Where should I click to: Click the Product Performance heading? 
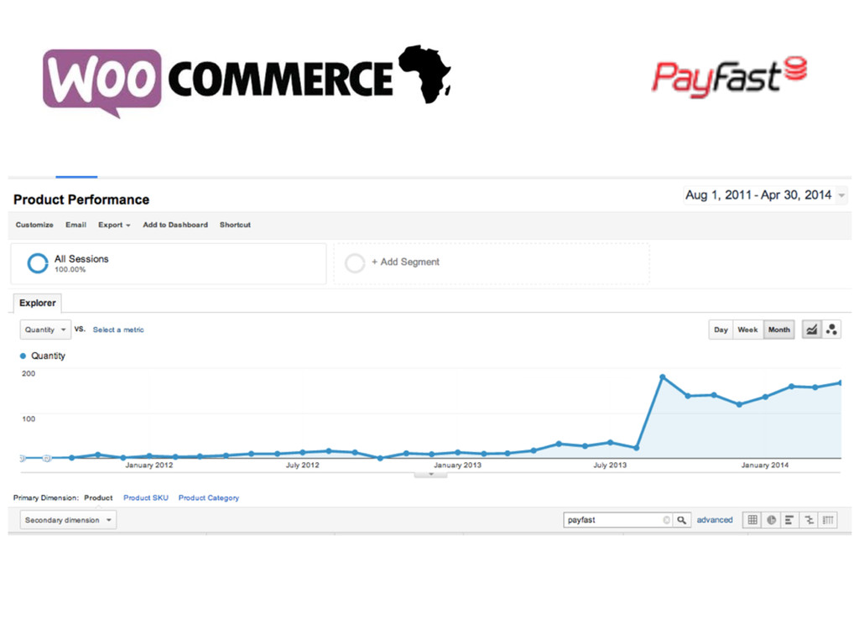pyautogui.click(x=81, y=200)
